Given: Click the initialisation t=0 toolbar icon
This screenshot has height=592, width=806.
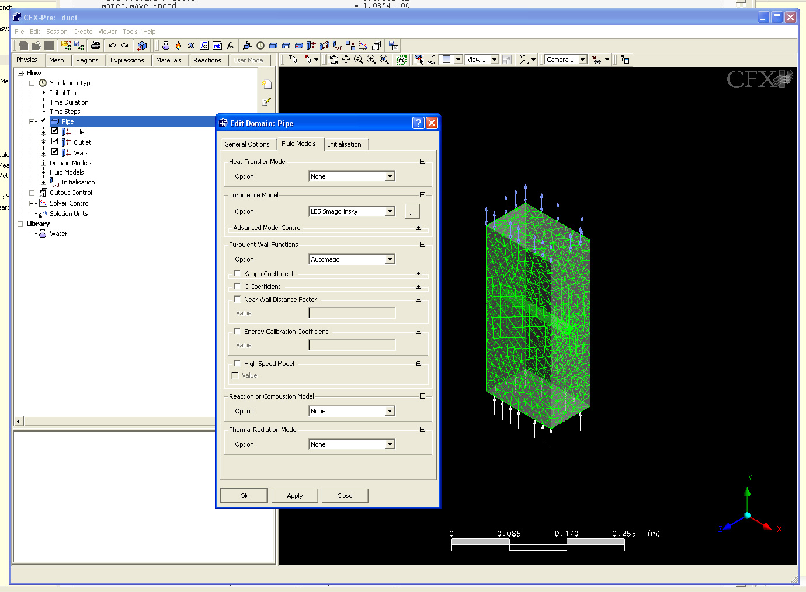Looking at the screenshot, I should [x=338, y=45].
